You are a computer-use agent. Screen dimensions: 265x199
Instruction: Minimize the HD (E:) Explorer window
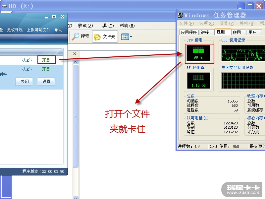240,6
